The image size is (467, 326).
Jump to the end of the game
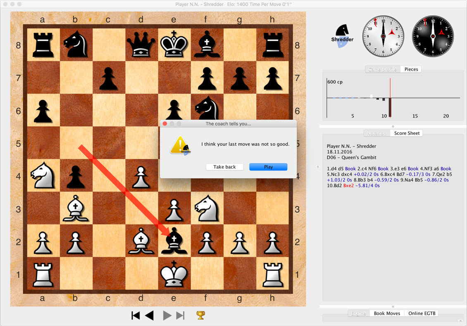181,315
